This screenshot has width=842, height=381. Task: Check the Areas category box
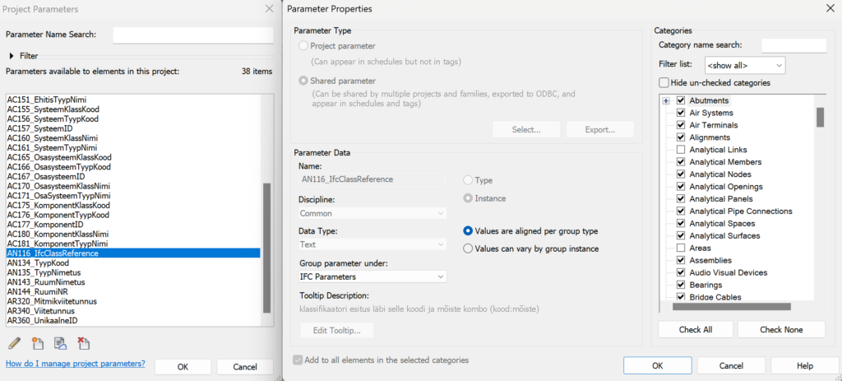pos(680,249)
